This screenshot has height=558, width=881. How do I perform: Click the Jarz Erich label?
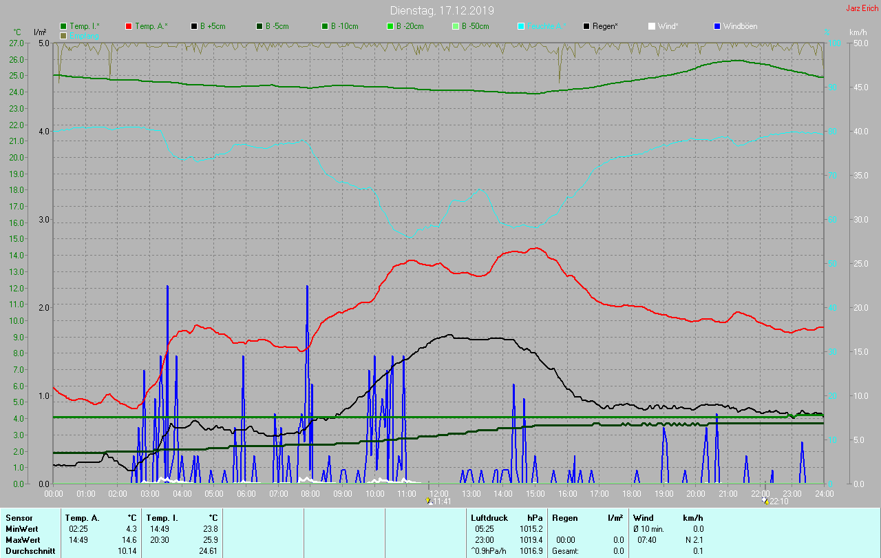click(862, 8)
